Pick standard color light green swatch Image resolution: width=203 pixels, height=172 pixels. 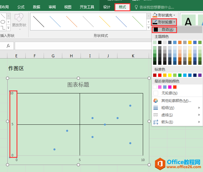point(175,75)
